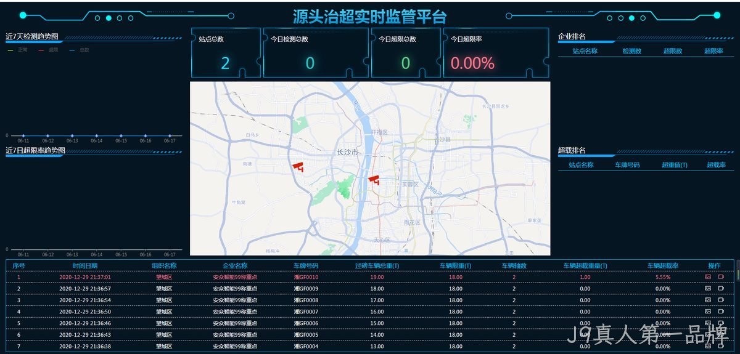Click total weight 13.00 cell
This screenshot has width=740, height=354.
click(377, 346)
